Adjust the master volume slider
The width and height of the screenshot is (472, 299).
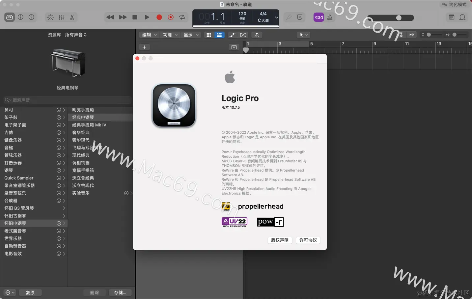coord(390,18)
